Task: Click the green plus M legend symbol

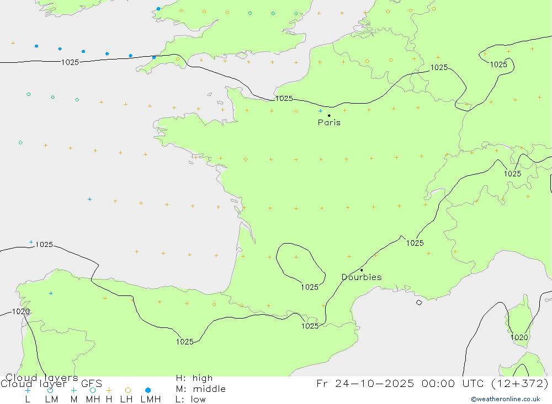Action: click(x=73, y=390)
